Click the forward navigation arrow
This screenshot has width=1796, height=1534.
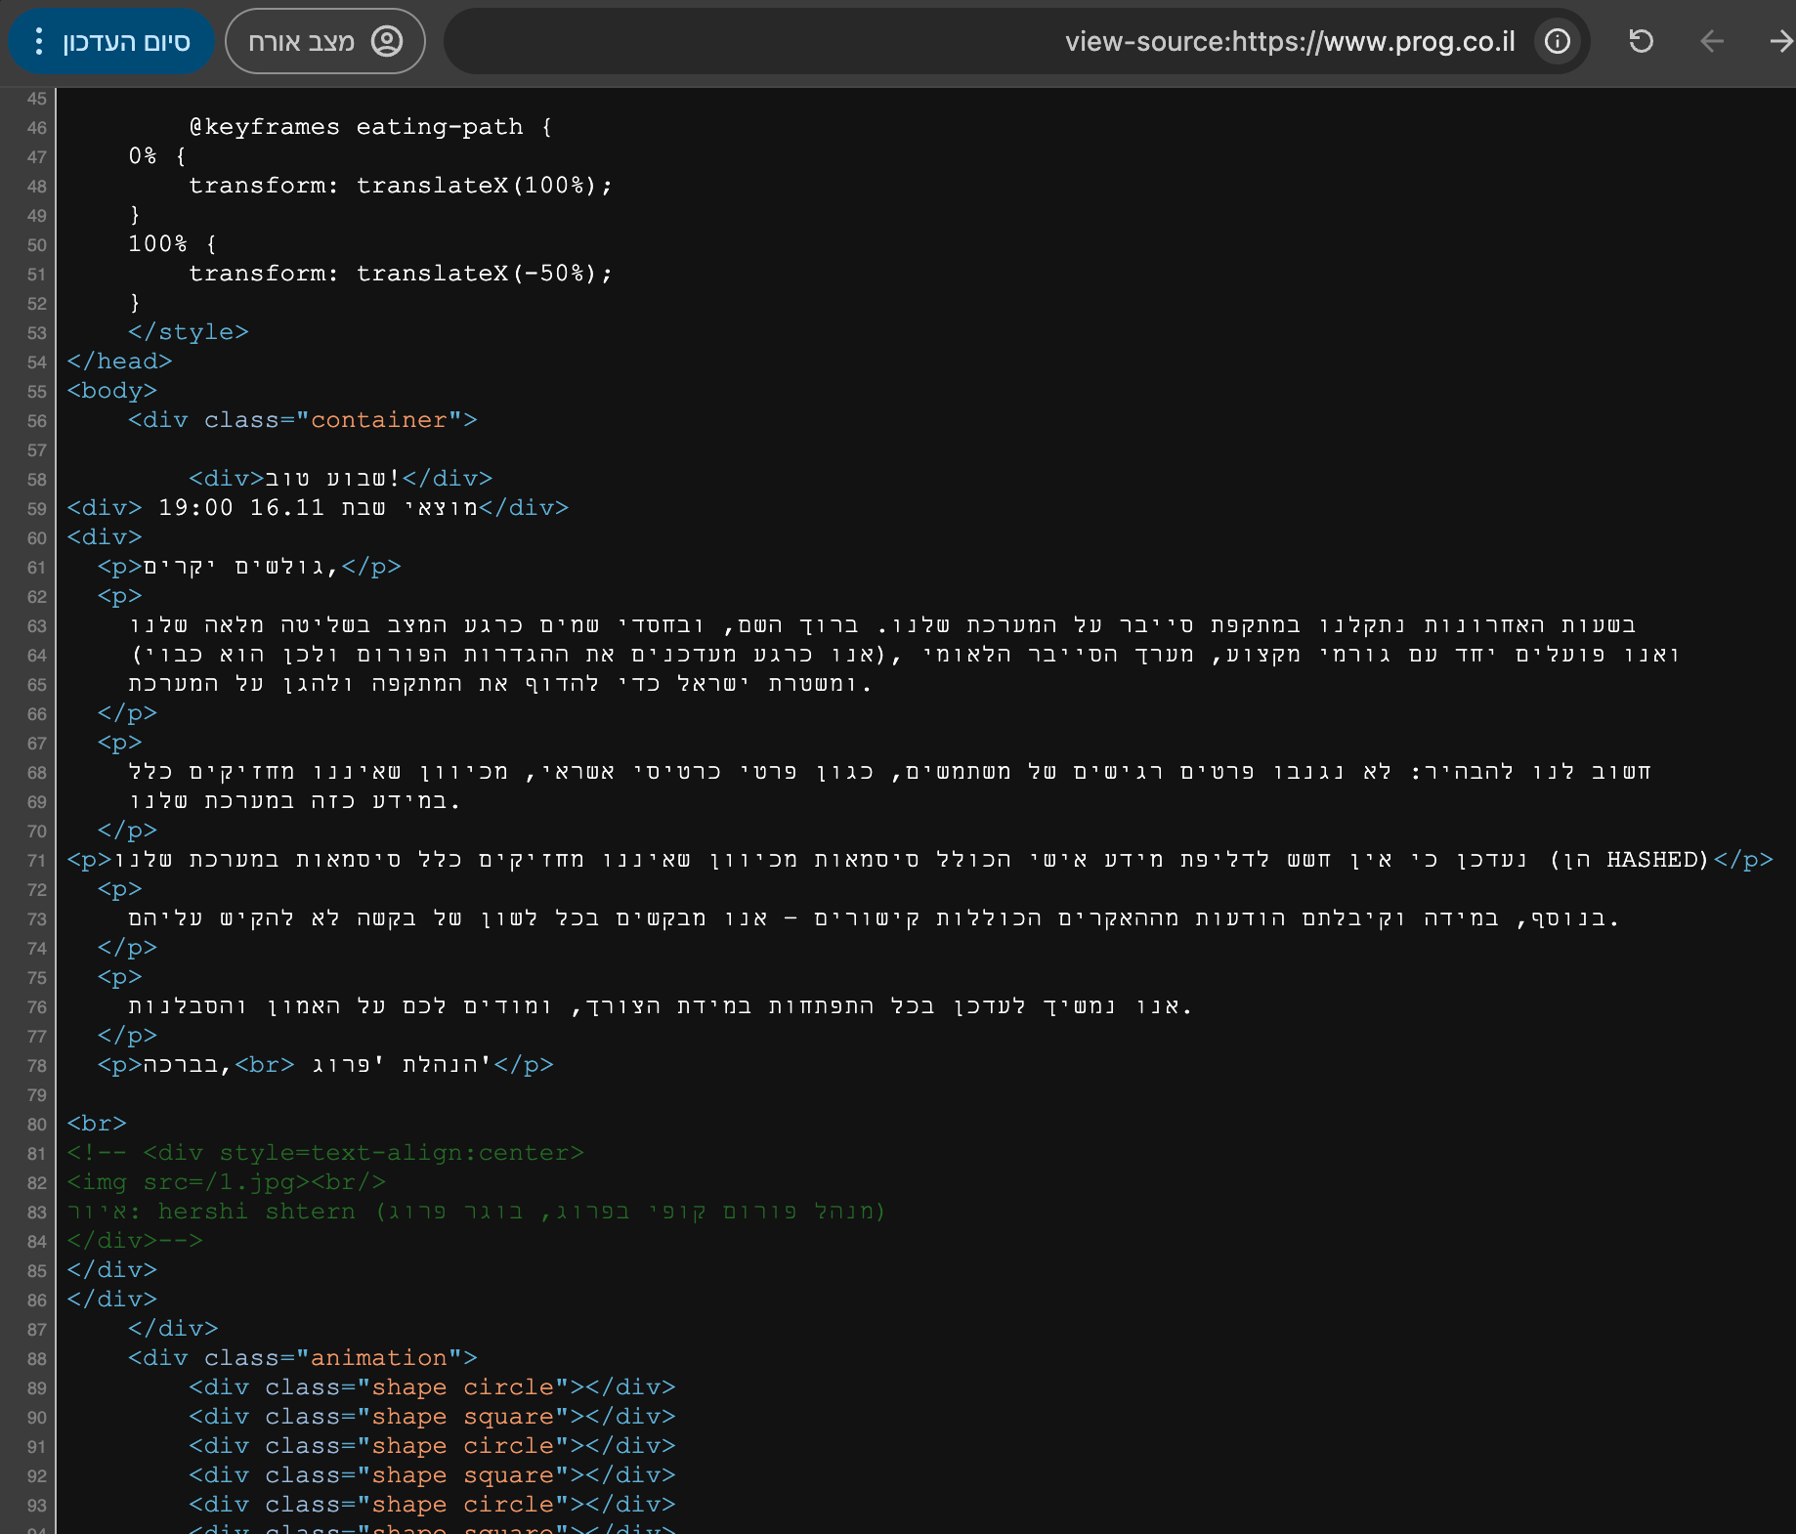tap(1780, 41)
